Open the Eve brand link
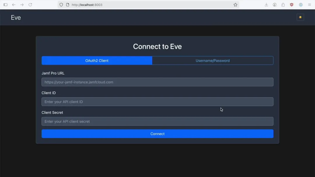 coord(16,17)
